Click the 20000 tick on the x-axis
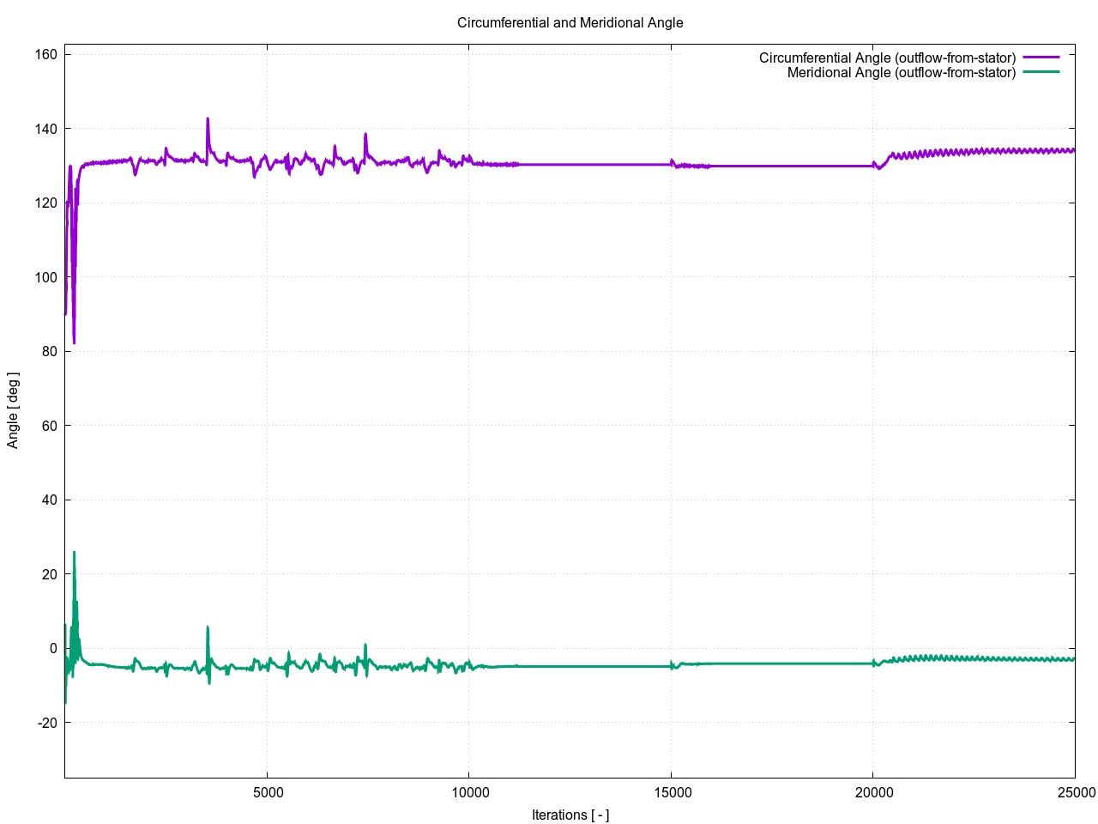Image resolution: width=1098 pixels, height=824 pixels. (x=872, y=791)
